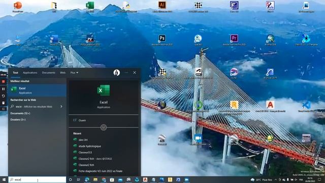
Task: Click the user account avatar in search panel
Action: [117, 73]
